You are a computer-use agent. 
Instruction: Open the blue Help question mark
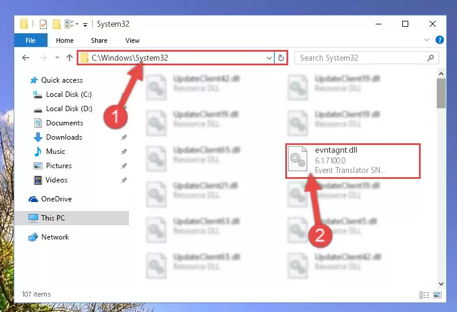[x=440, y=40]
